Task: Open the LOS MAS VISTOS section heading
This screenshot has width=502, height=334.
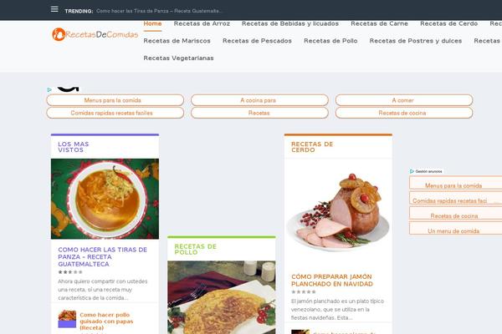Action: click(x=74, y=147)
